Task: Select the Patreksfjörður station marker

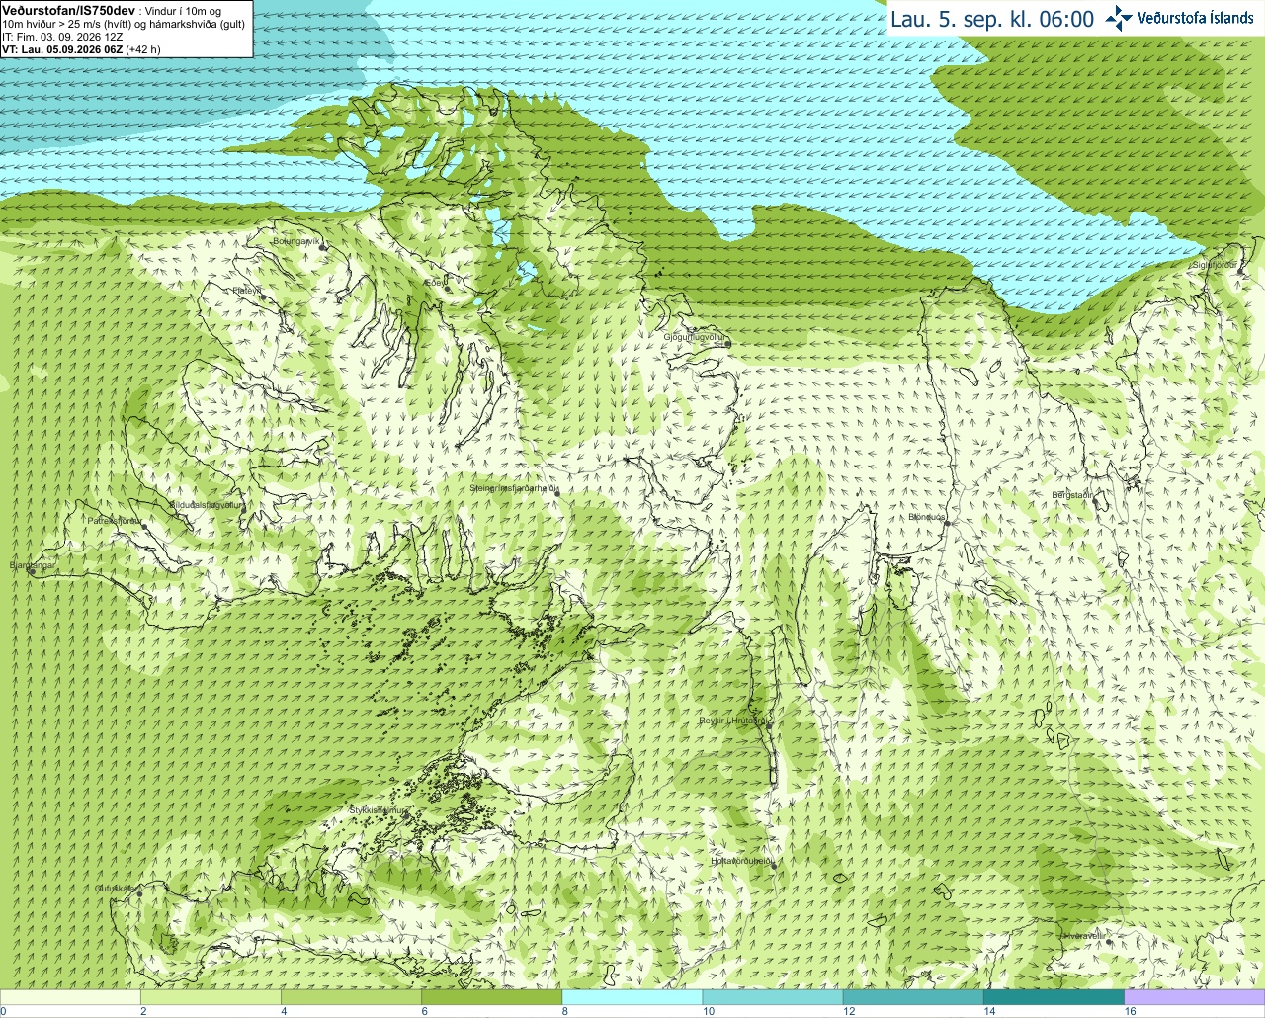Action: tap(144, 526)
